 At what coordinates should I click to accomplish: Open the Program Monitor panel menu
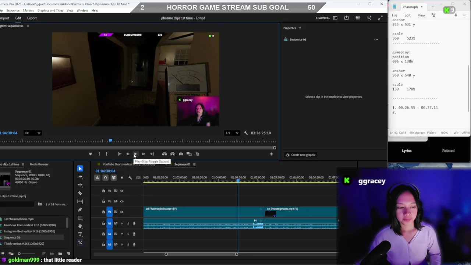coord(28,26)
